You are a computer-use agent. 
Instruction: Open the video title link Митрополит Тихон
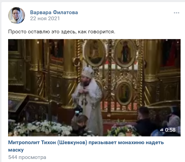click(86, 146)
